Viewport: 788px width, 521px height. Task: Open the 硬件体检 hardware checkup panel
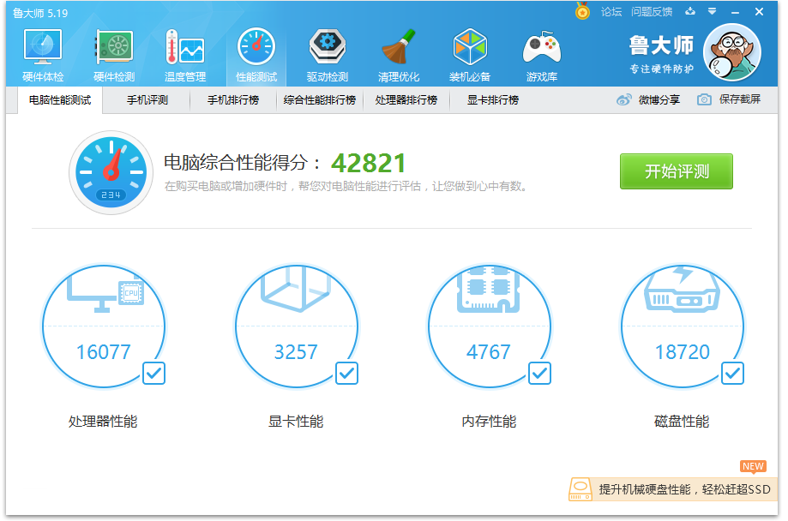tap(41, 53)
